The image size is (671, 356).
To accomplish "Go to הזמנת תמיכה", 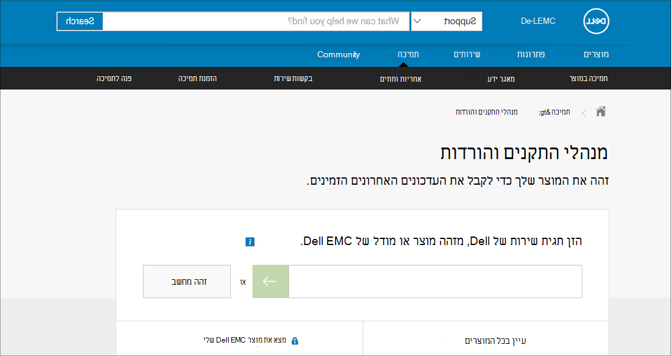I will (197, 79).
